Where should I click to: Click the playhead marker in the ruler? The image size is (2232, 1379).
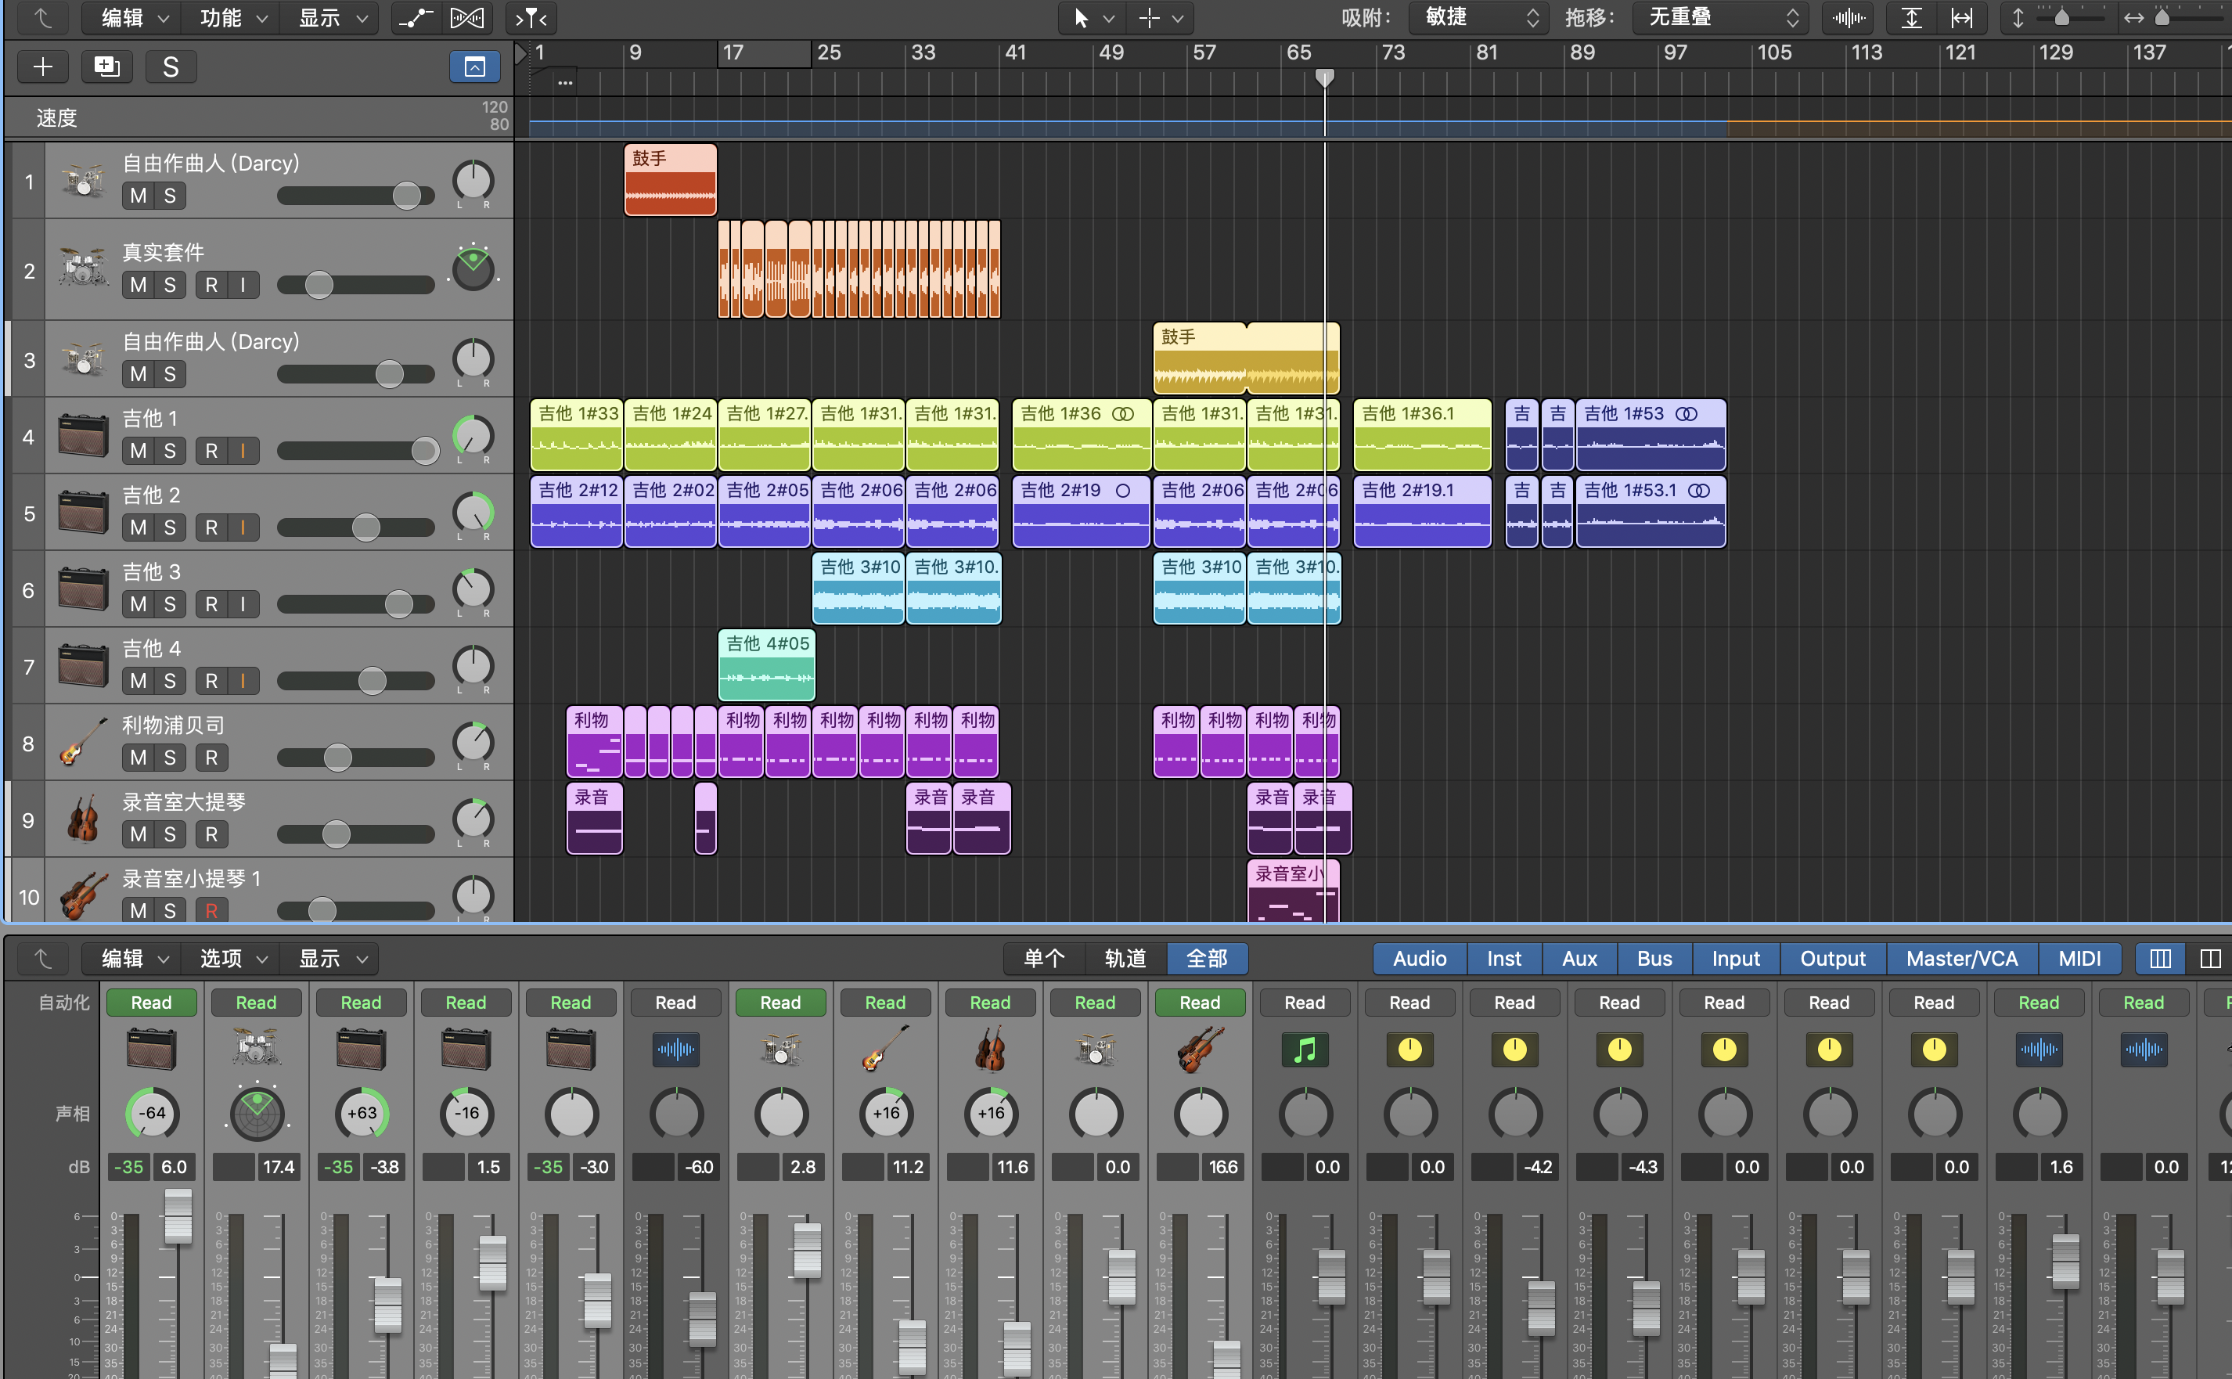pos(1325,77)
